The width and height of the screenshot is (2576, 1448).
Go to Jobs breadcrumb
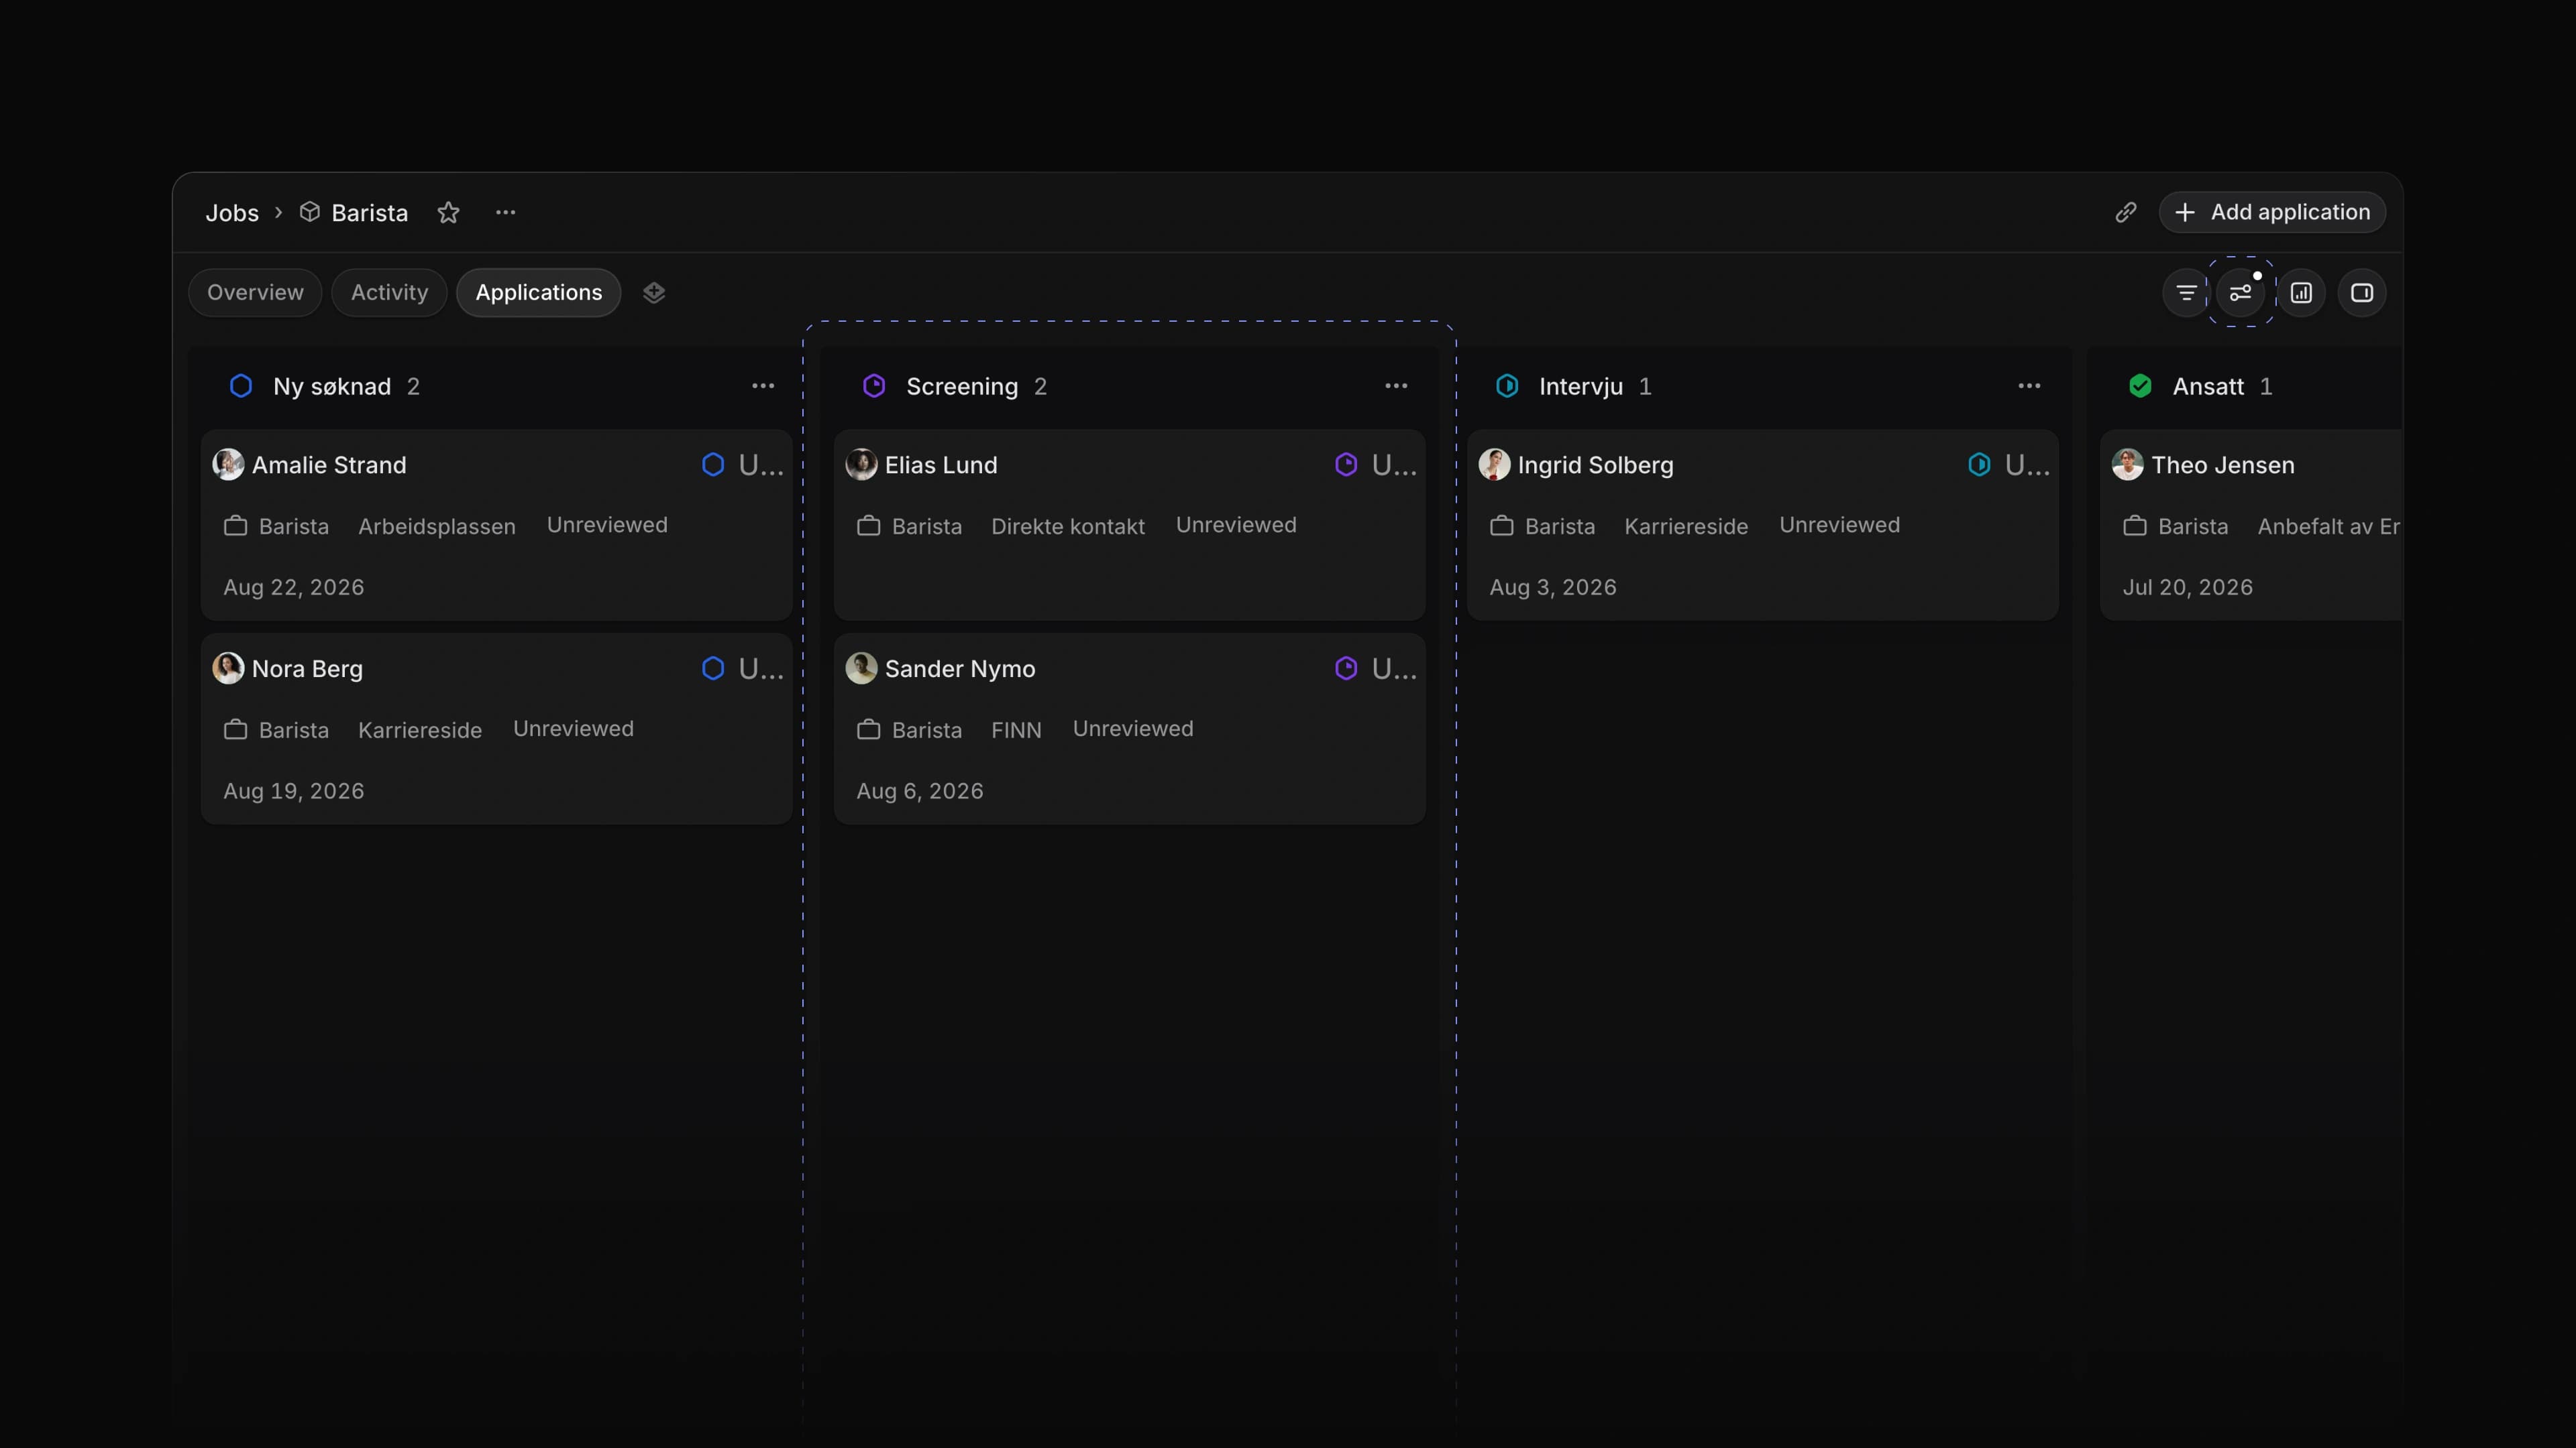point(232,213)
